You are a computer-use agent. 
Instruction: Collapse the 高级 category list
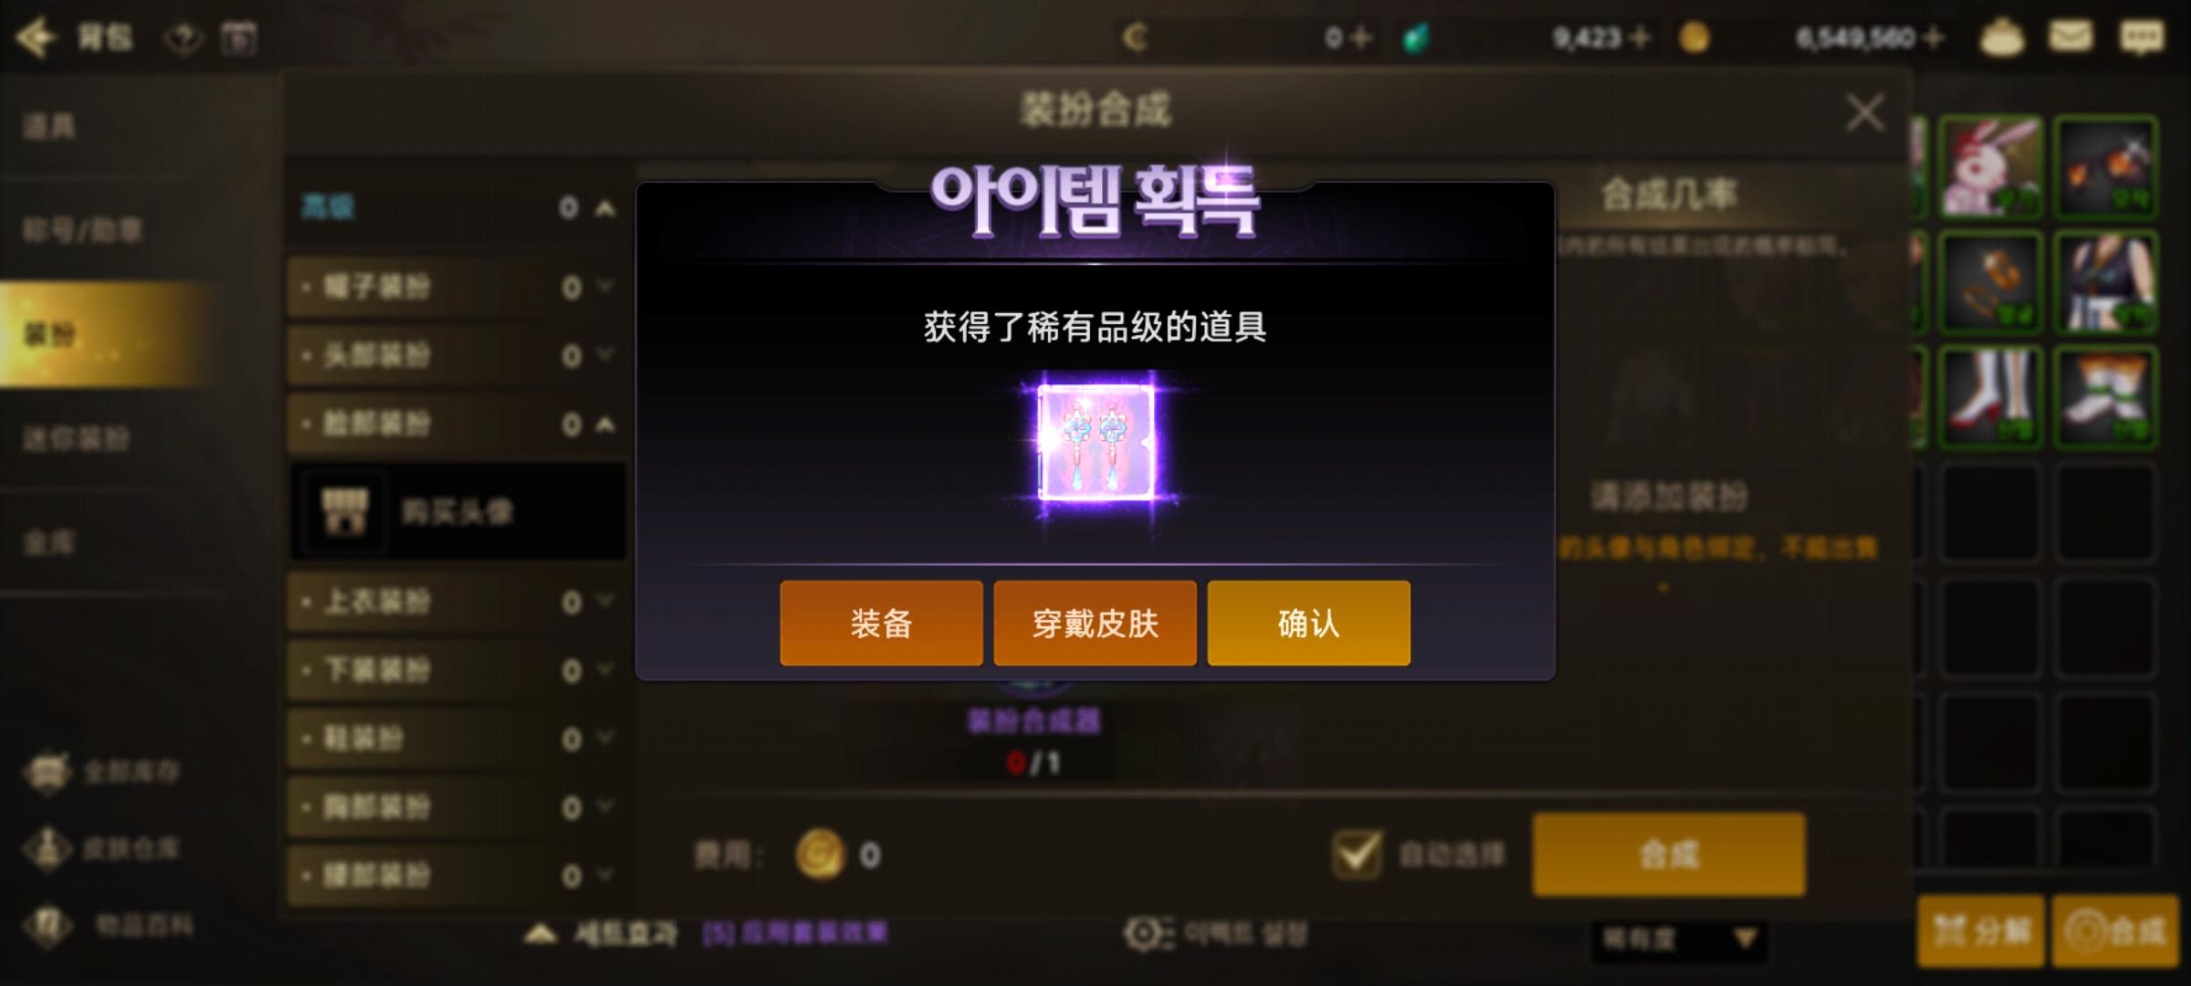coord(604,208)
